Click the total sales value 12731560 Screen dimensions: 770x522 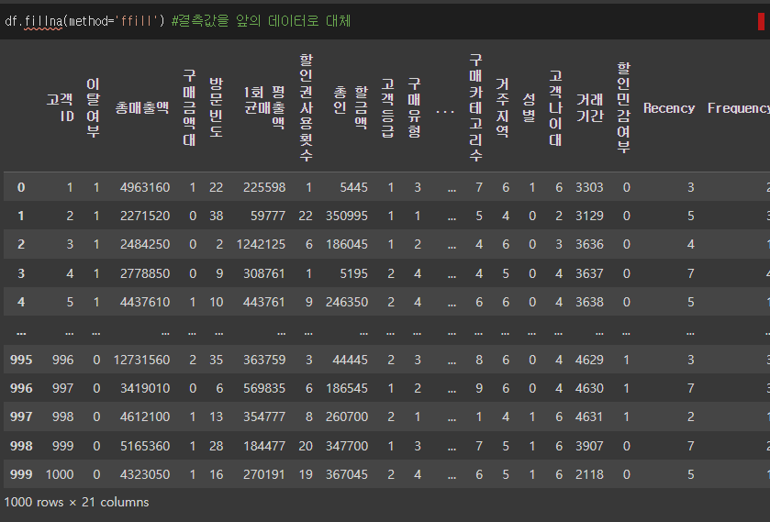click(142, 360)
